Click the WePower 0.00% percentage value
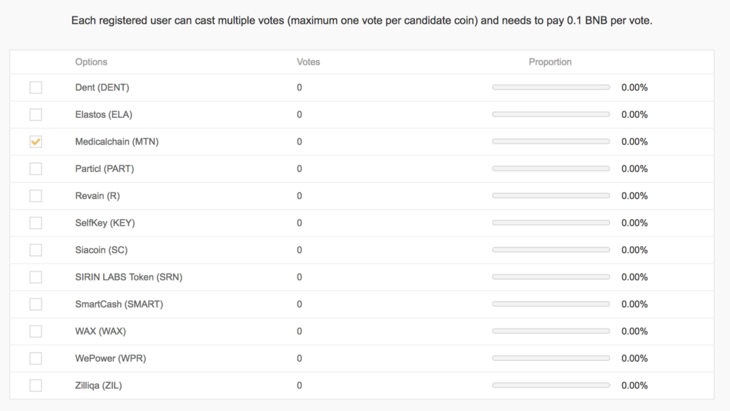This screenshot has height=411, width=730. (634, 358)
